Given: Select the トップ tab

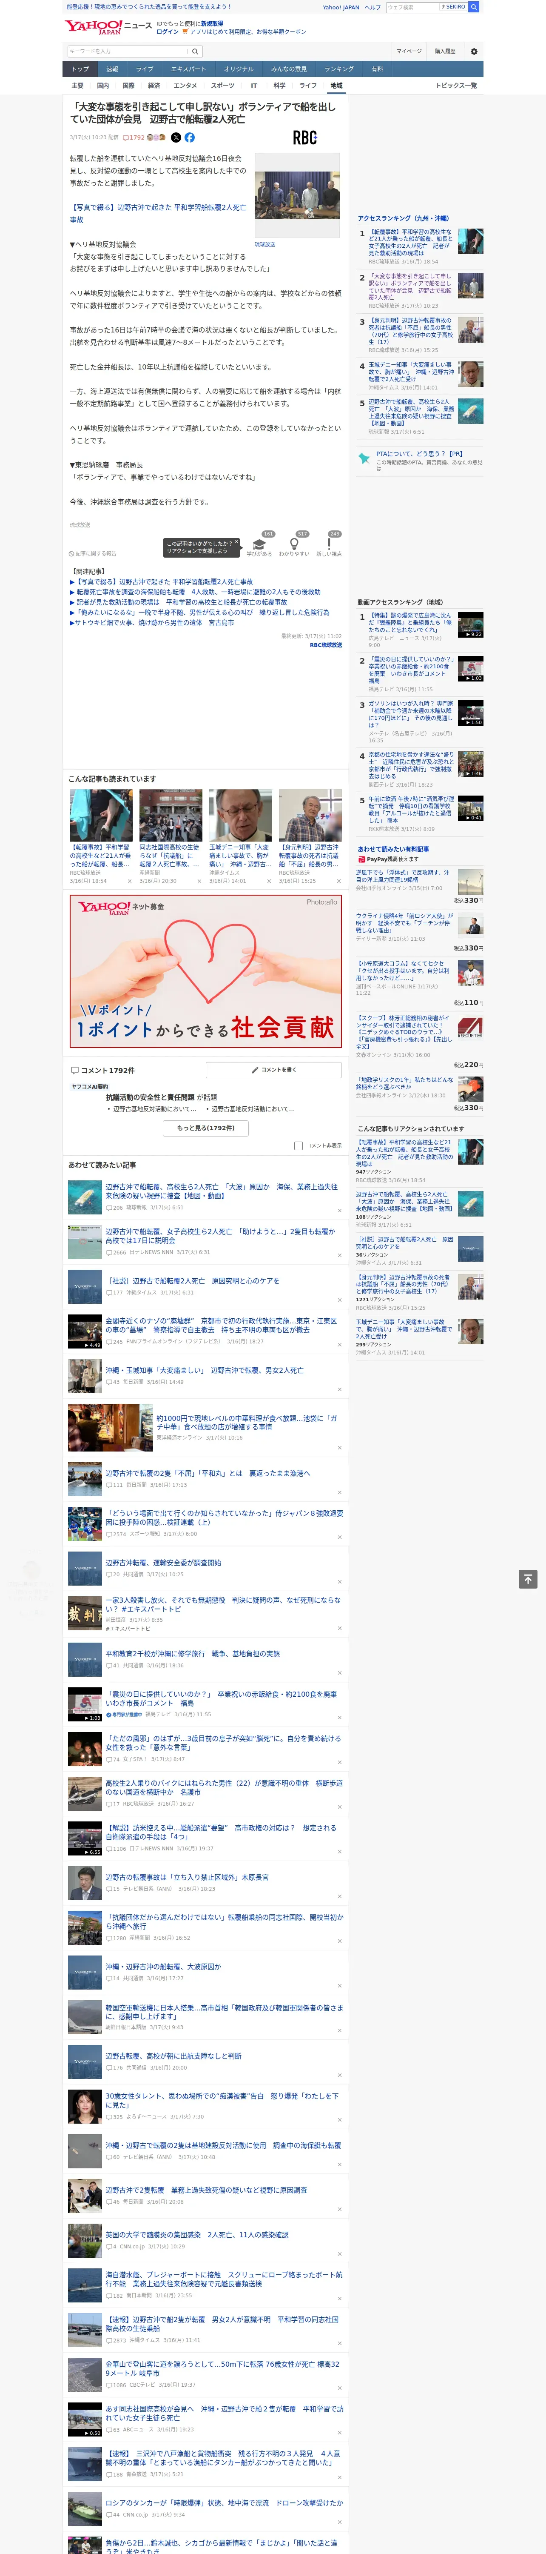Looking at the screenshot, I should click(x=80, y=69).
